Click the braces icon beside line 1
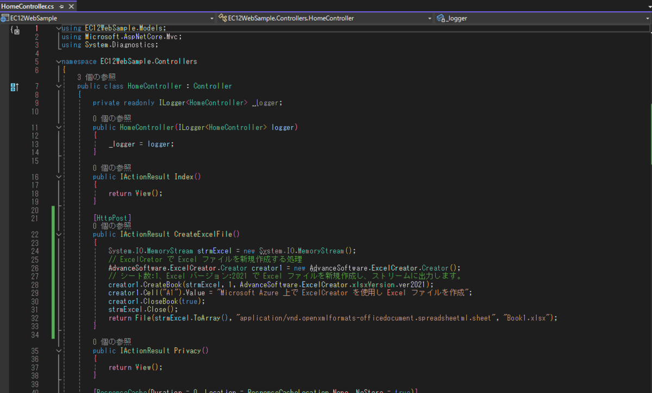 (15, 30)
